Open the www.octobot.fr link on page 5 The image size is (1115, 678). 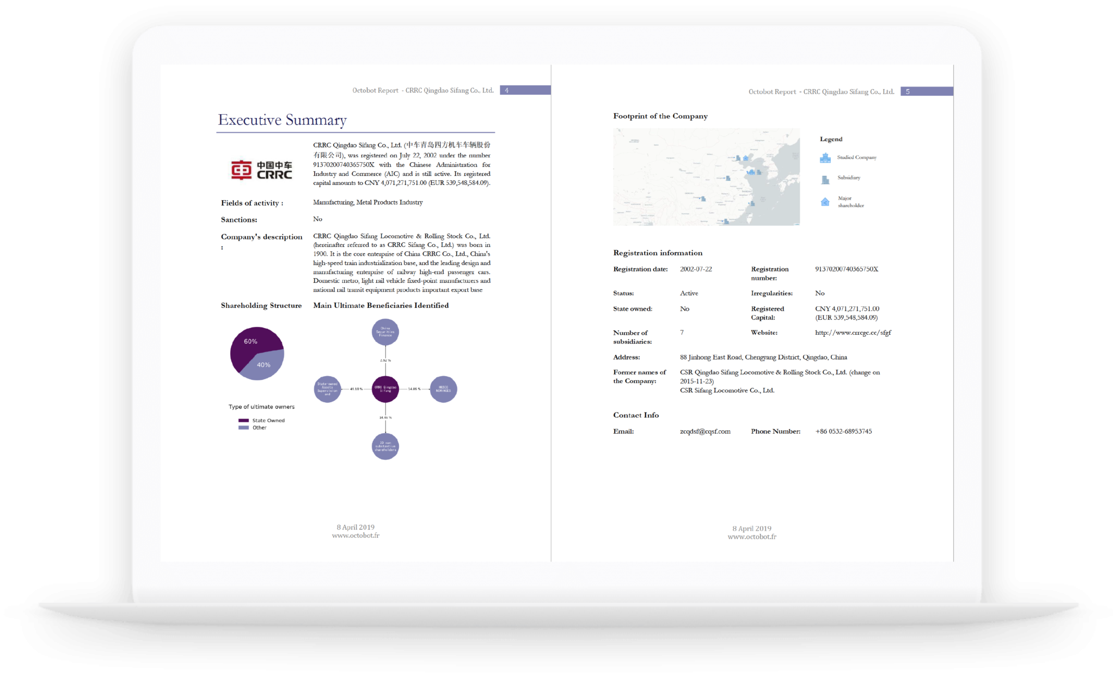coord(752,537)
